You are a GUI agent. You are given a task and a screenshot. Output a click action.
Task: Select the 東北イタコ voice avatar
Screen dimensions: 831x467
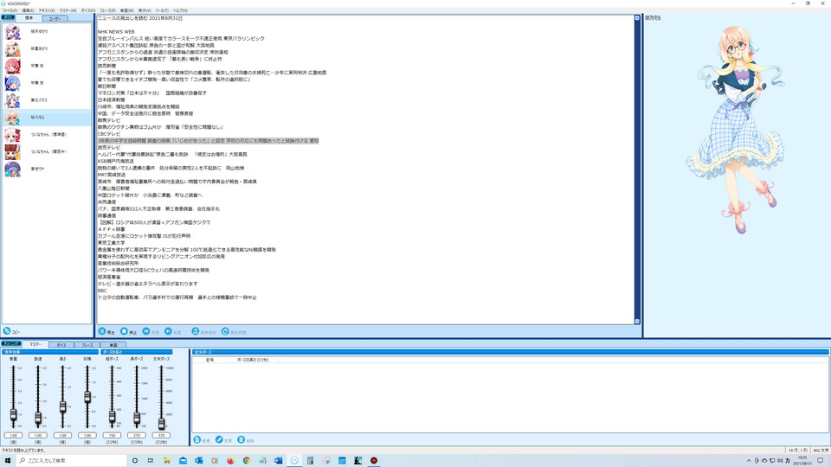pyautogui.click(x=13, y=100)
